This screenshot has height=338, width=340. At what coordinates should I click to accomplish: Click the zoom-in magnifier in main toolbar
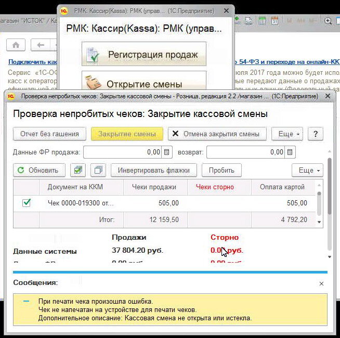[x=328, y=21]
